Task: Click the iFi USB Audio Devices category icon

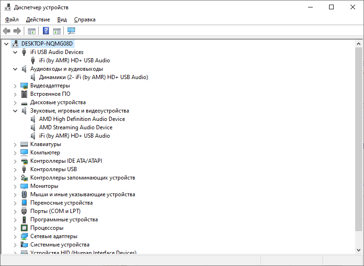Action: tap(24, 52)
